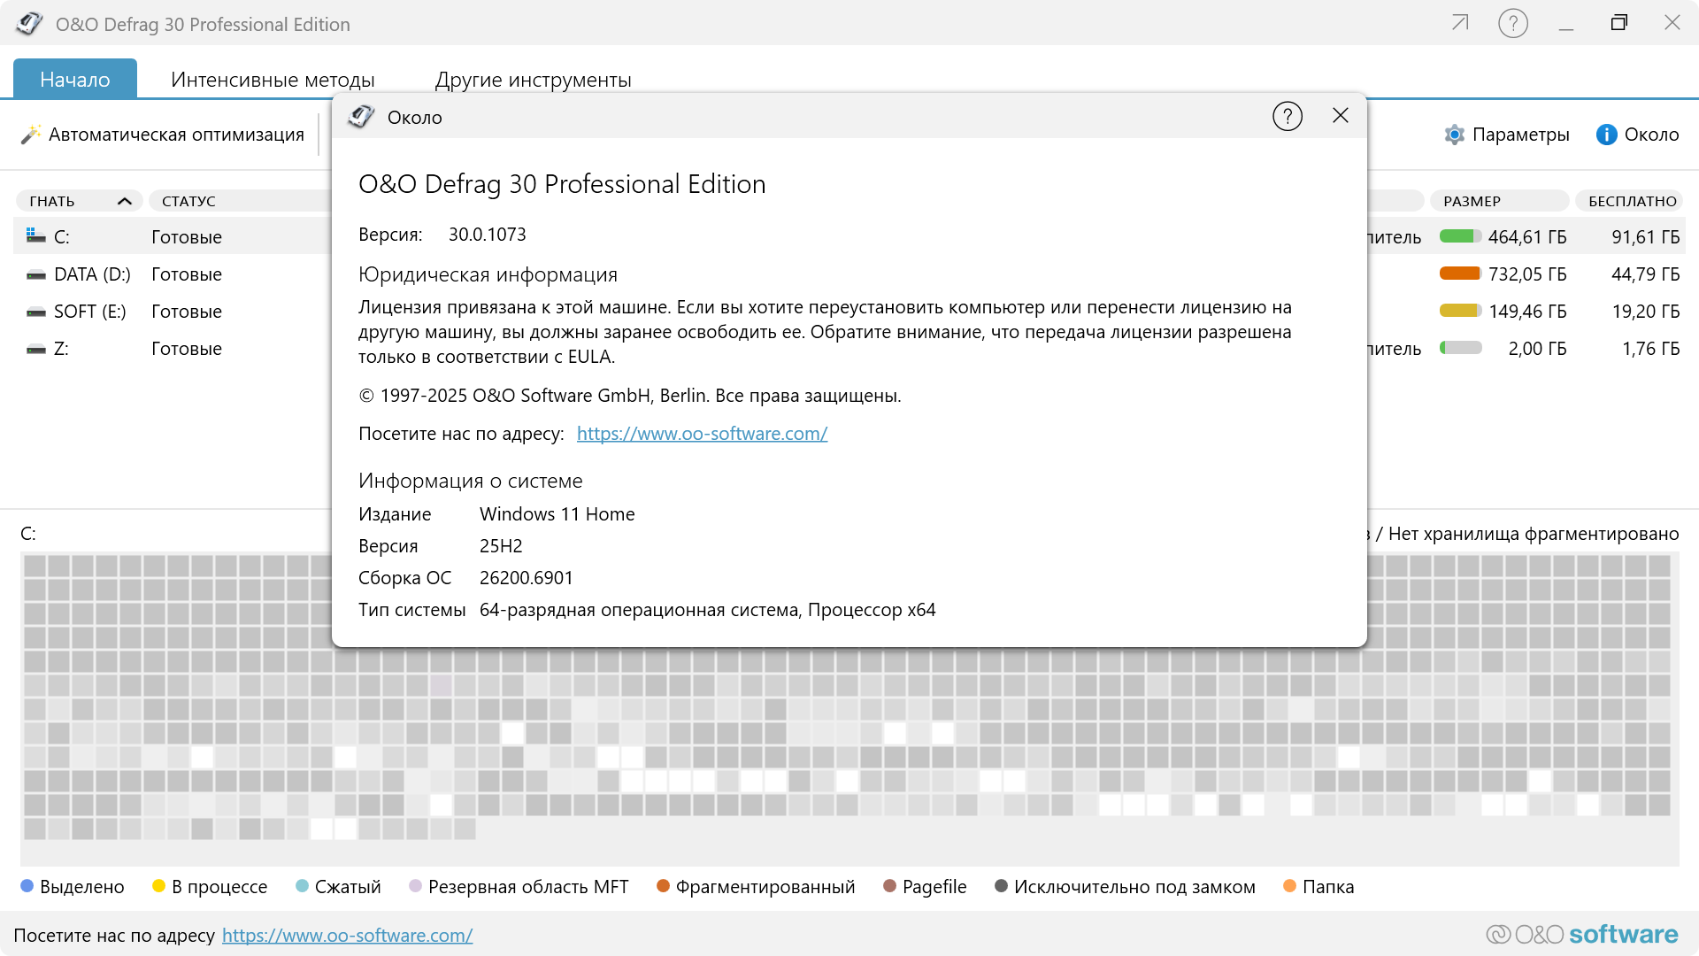Click the Automatic optimization wand icon
Viewport: 1699px width, 956px height.
pos(31,135)
